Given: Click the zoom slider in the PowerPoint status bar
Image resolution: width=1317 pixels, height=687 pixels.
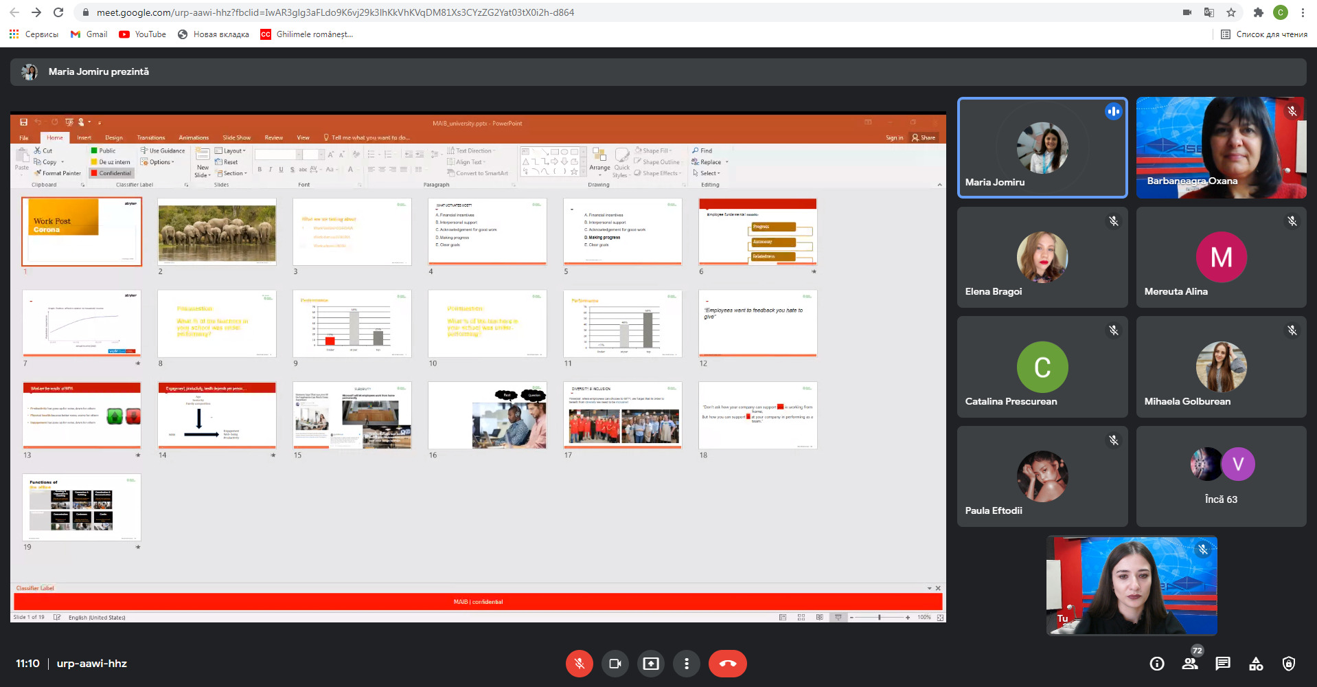Looking at the screenshot, I should click(879, 618).
